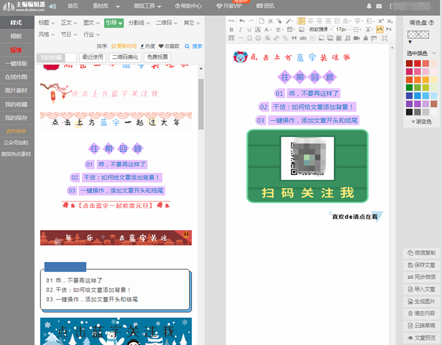Open the search and replace tool

tap(267, 38)
